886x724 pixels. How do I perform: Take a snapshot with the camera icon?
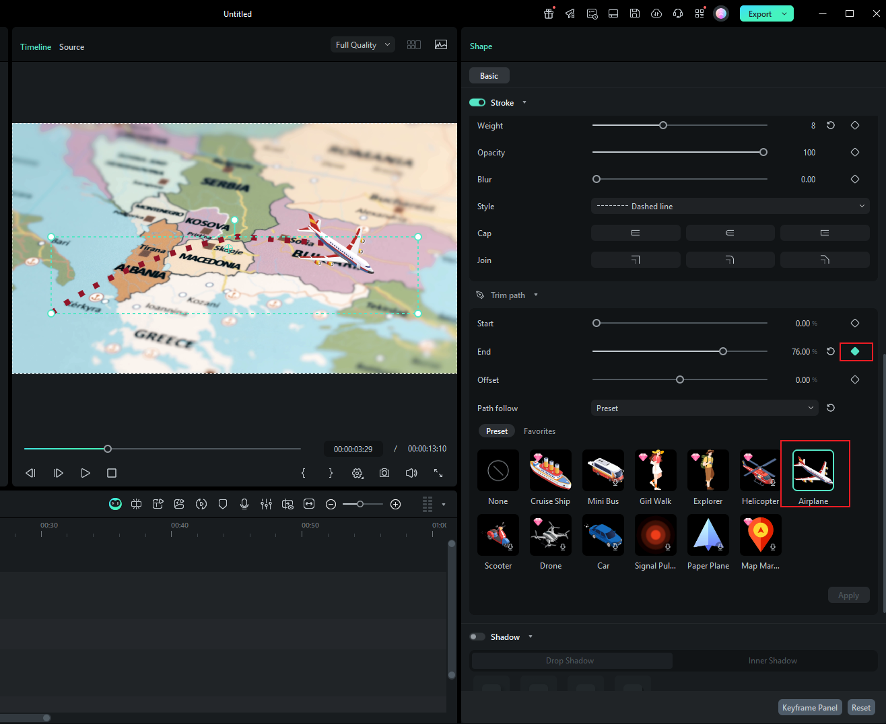(x=384, y=473)
